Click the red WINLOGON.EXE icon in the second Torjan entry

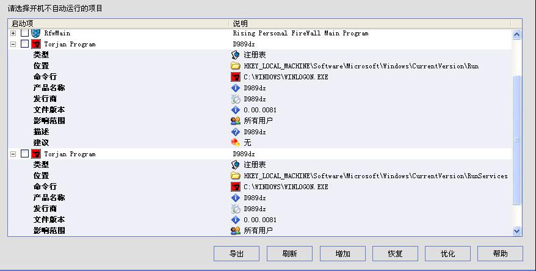click(x=236, y=187)
